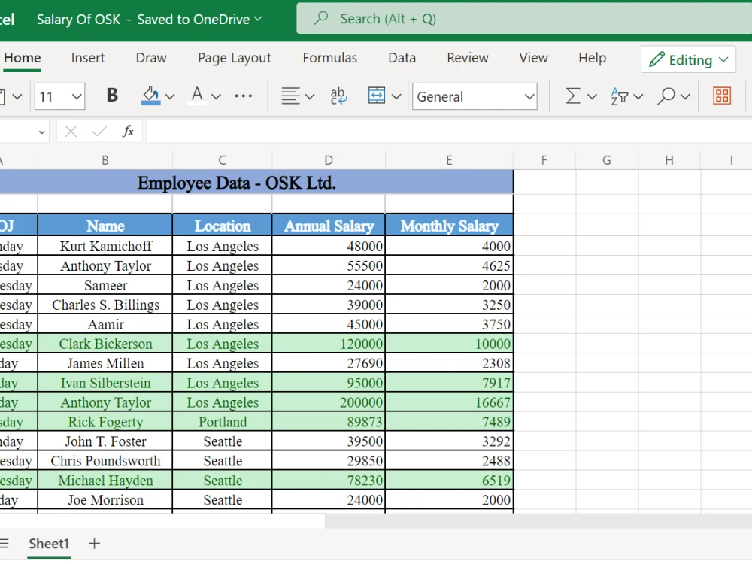Click the Monthly Salary header cell
This screenshot has width=752, height=564.
[x=450, y=226]
